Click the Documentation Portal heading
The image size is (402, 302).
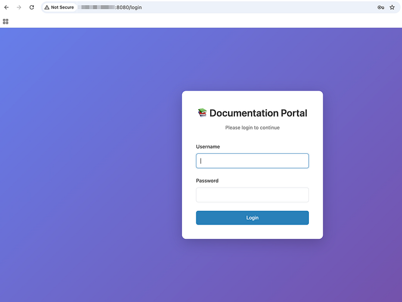258,113
